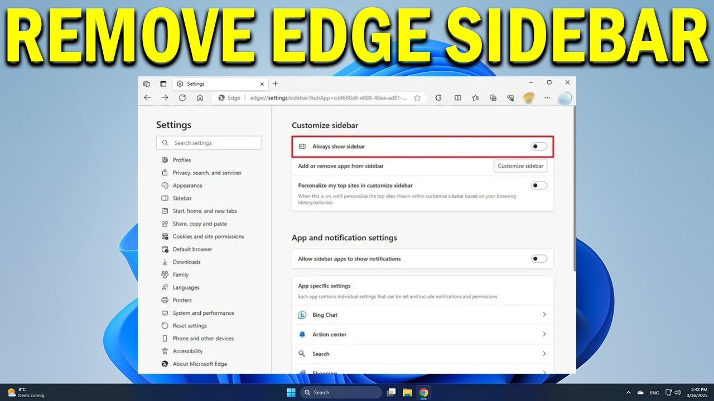The image size is (714, 401).
Task: Open the Workspaces icon in title bar
Action: click(x=146, y=84)
